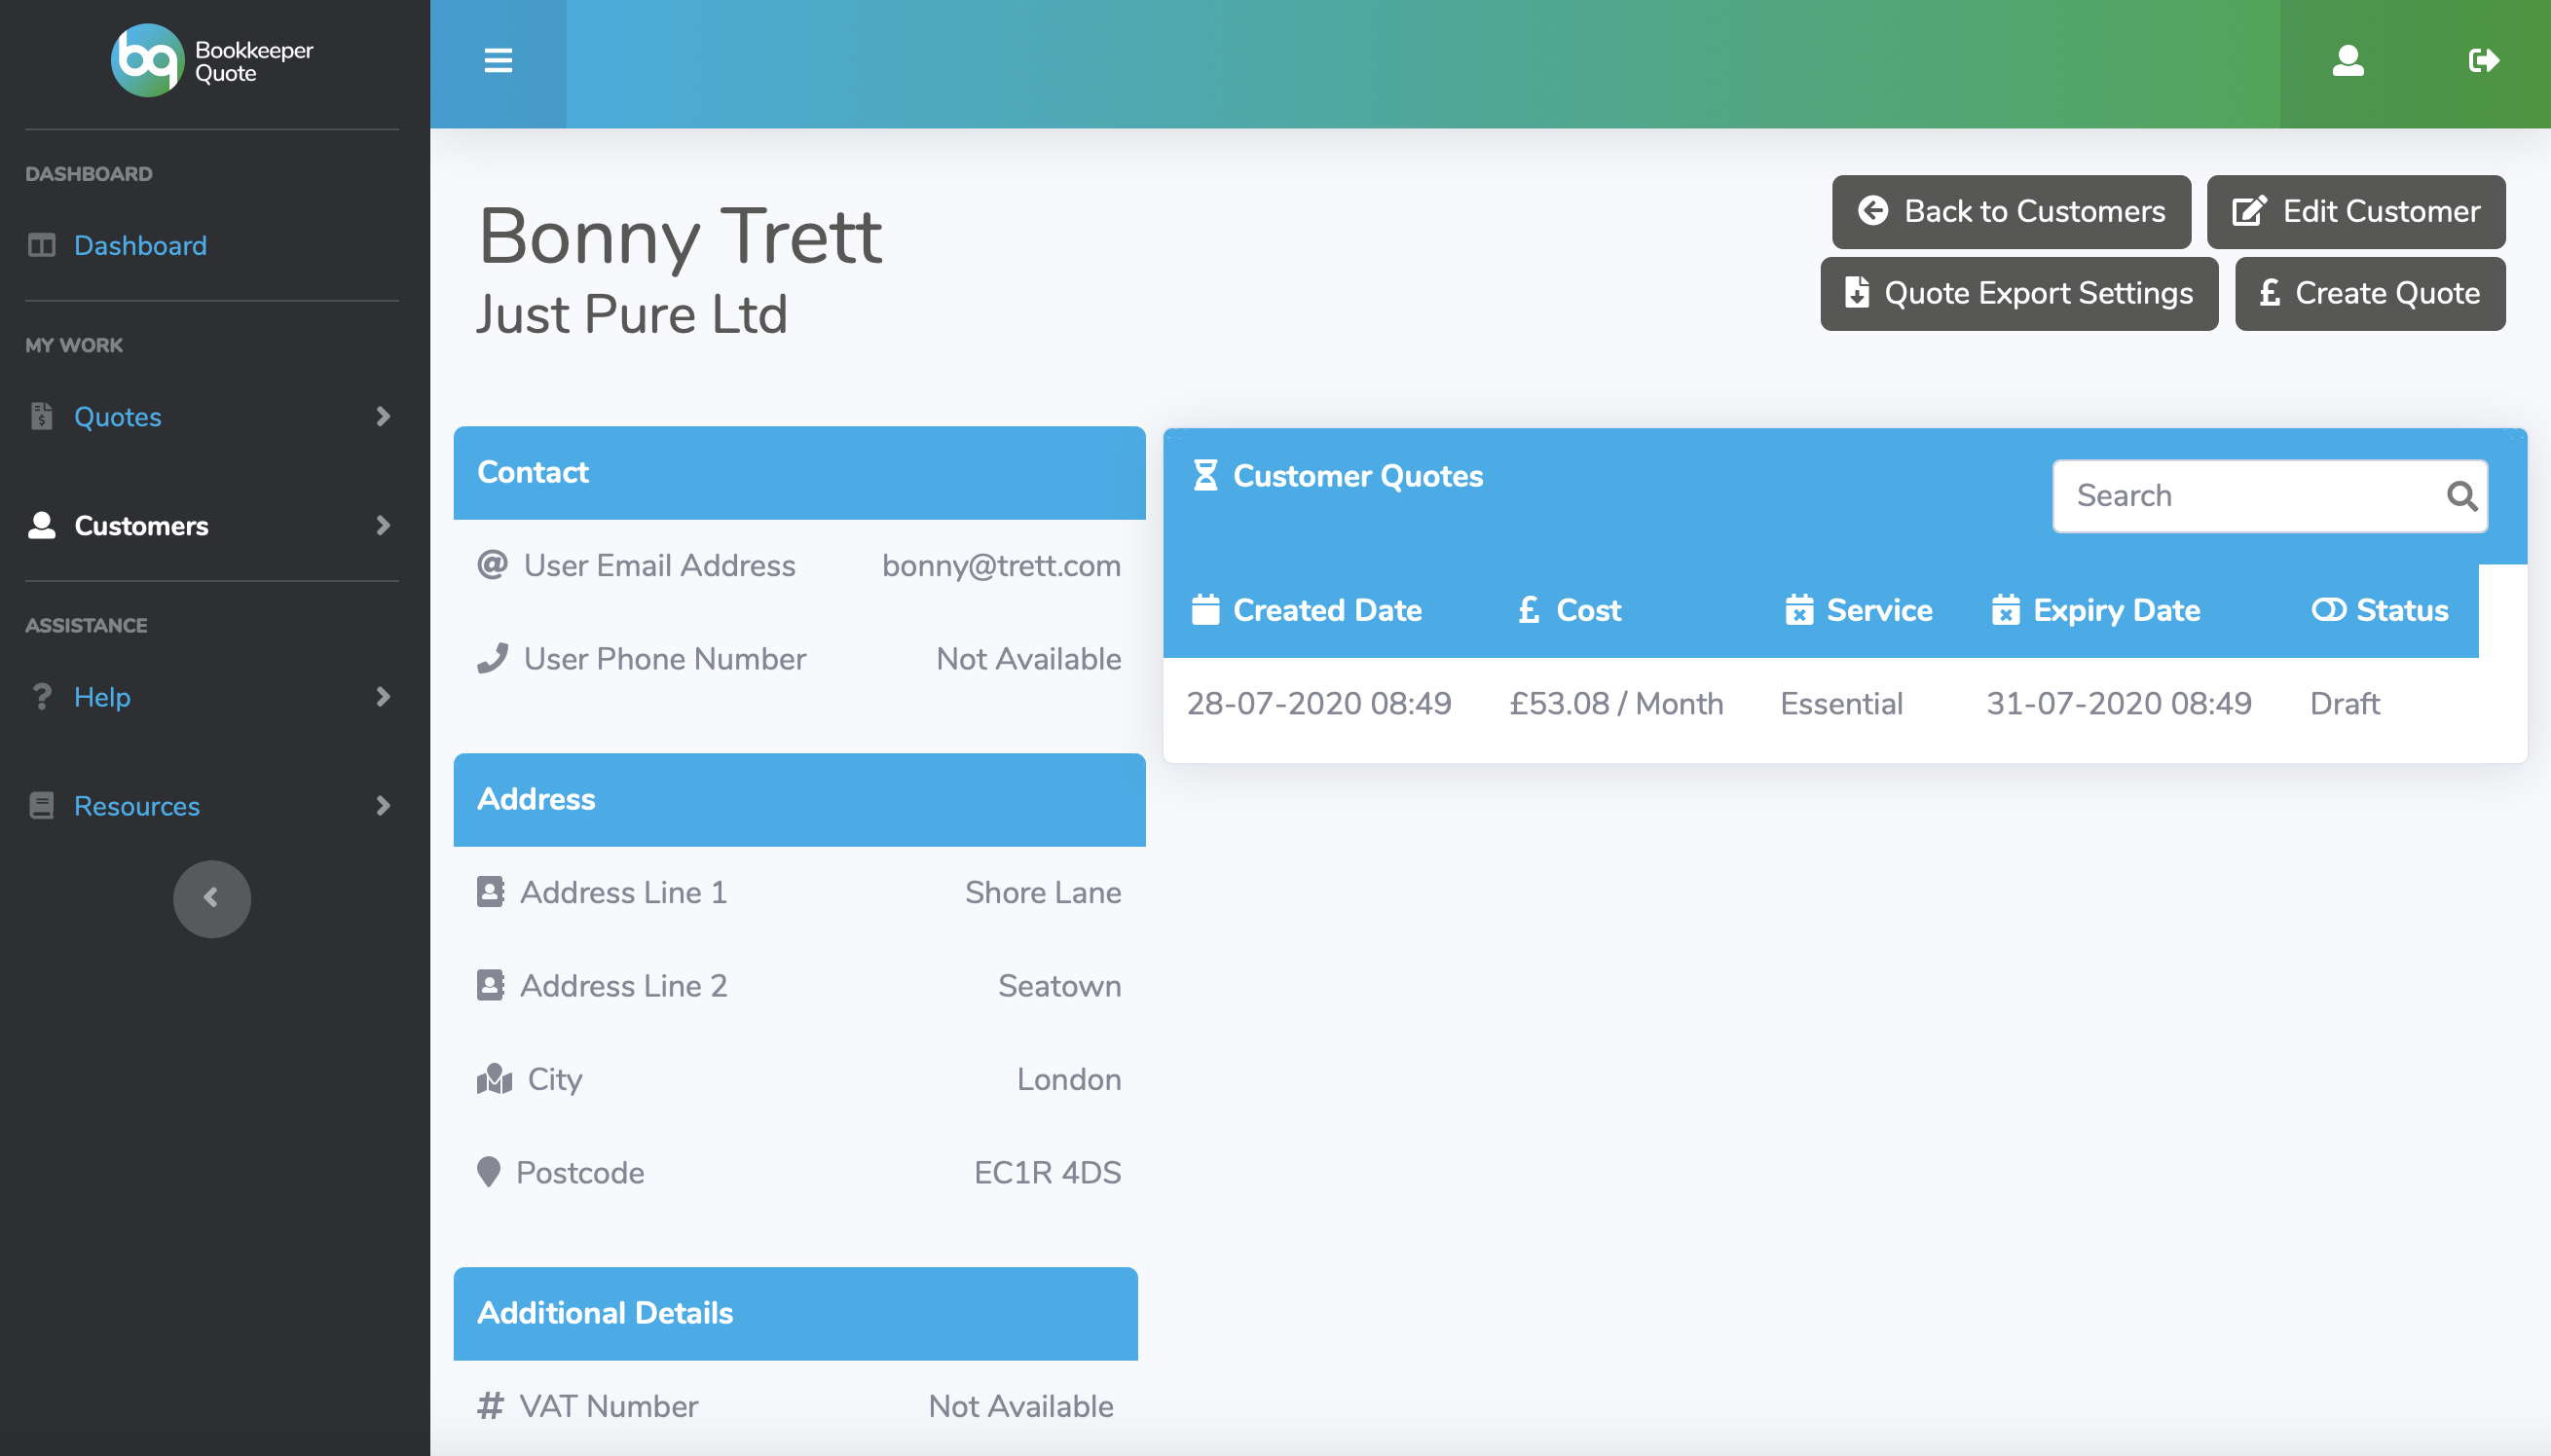Image resolution: width=2551 pixels, height=1456 pixels.
Task: Click Back to Customers button
Action: point(2011,212)
